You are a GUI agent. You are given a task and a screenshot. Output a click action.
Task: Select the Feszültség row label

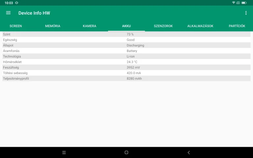[11, 67]
